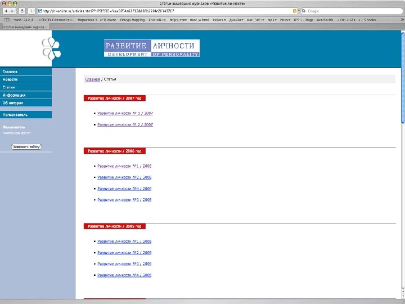Click the flower logo in the site header
This screenshot has height=304, width=405.
click(51, 48)
